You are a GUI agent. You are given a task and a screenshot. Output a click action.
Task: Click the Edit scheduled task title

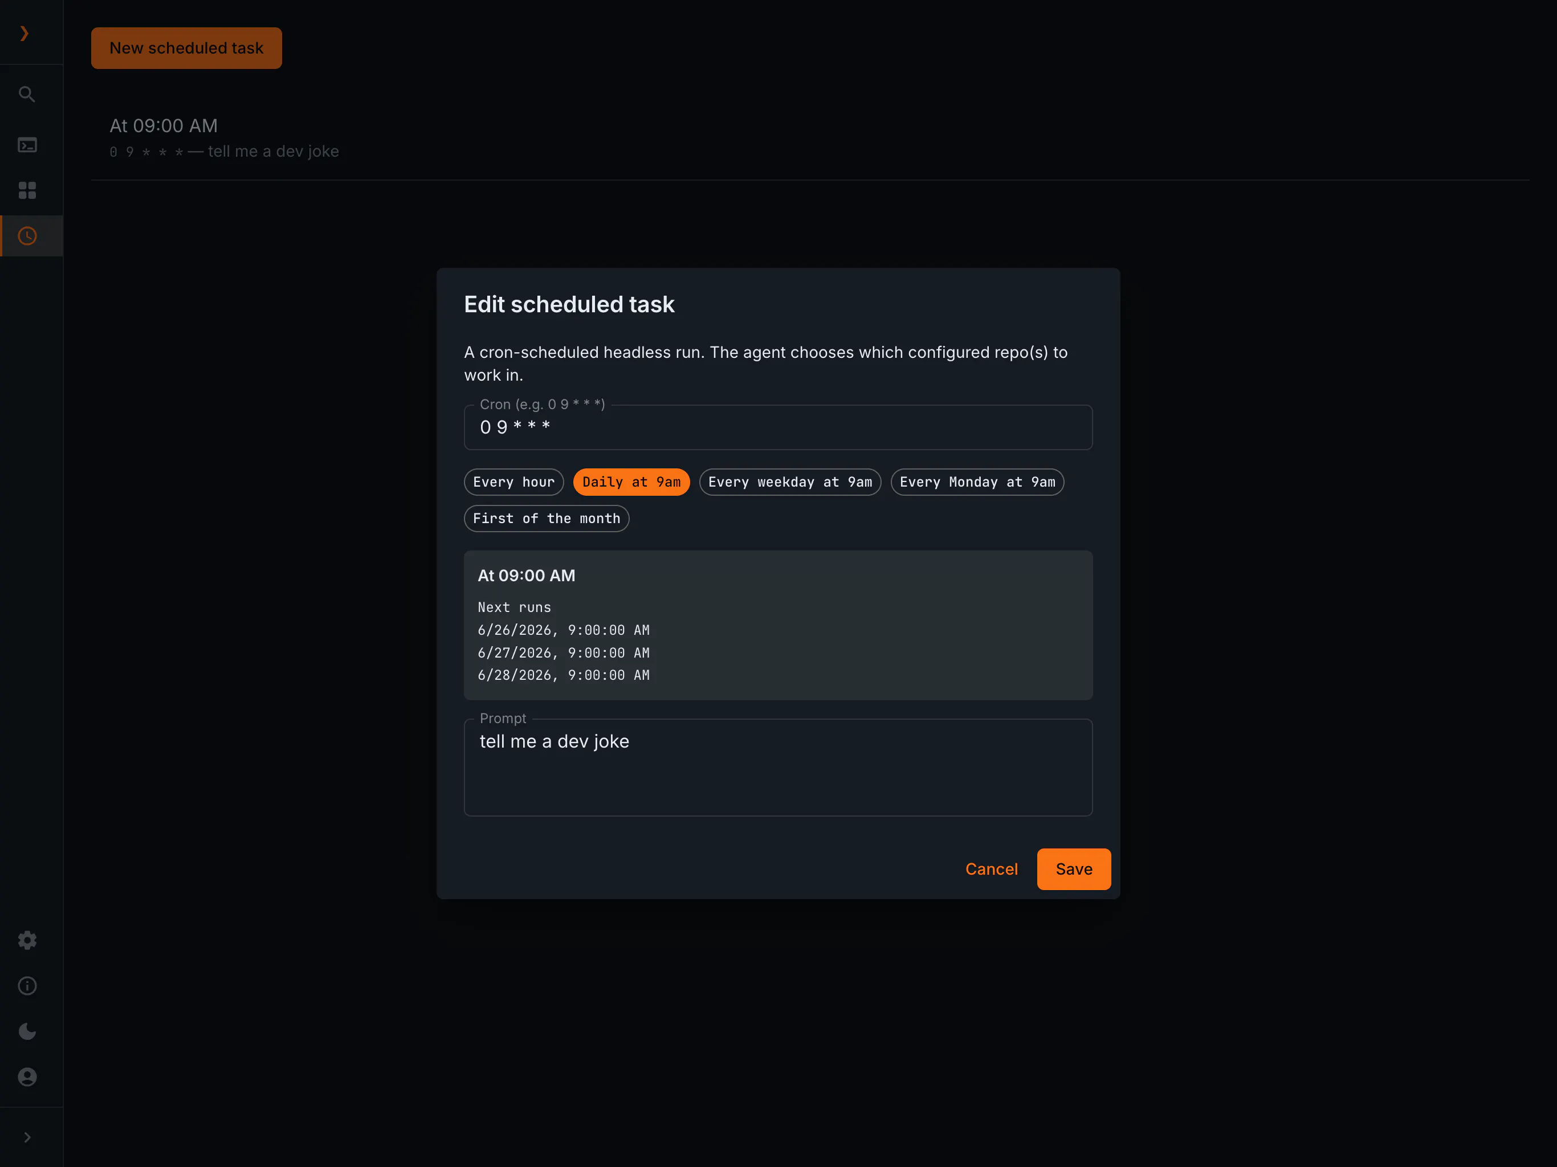click(x=569, y=304)
